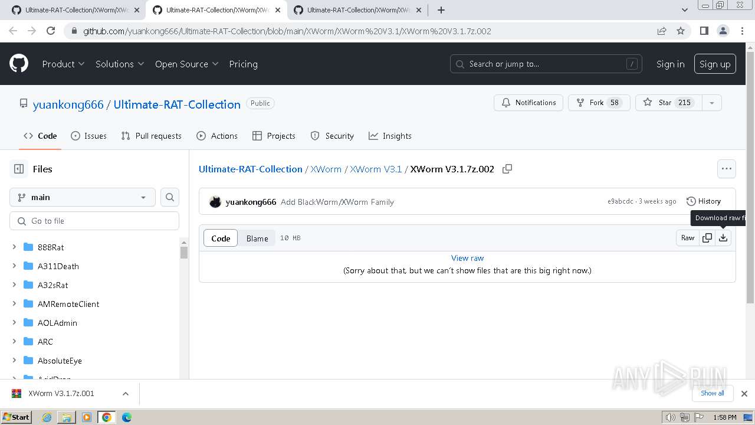Bookmark this page star icon
The height and width of the screenshot is (425, 755).
[681, 31]
